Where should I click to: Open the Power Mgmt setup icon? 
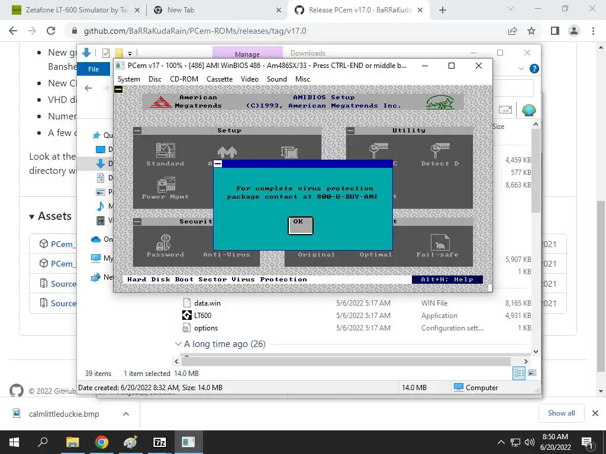point(166,187)
